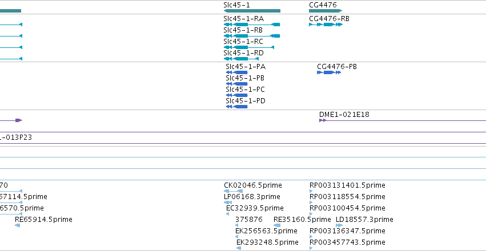
Task: Click the CG4476-RB label
Action: coord(329,19)
